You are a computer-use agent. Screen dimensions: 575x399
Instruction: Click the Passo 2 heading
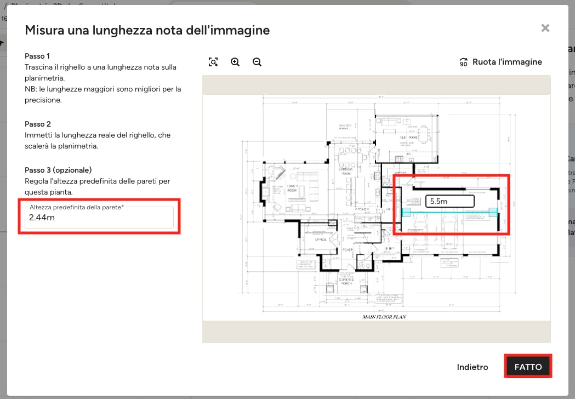37,124
